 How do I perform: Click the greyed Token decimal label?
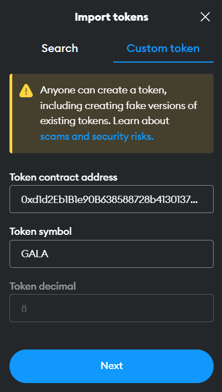click(42, 286)
